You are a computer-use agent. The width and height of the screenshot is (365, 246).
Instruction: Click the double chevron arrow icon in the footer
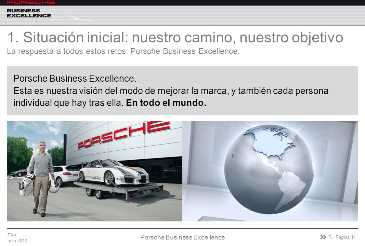tap(323, 237)
